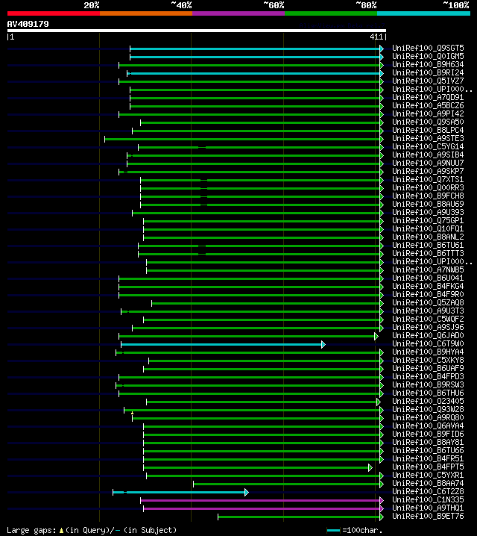Select the AV409179 query name
477x536 pixels.
point(28,24)
